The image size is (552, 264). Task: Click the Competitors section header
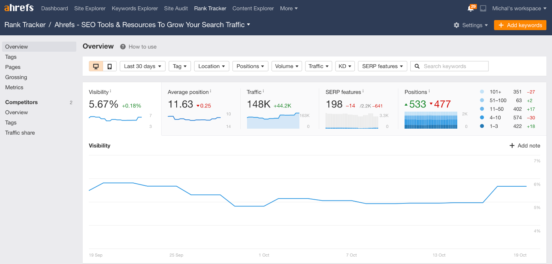coord(22,102)
